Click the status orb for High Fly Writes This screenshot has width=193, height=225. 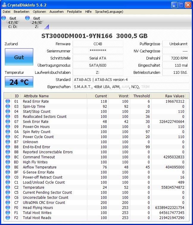pos(8,162)
